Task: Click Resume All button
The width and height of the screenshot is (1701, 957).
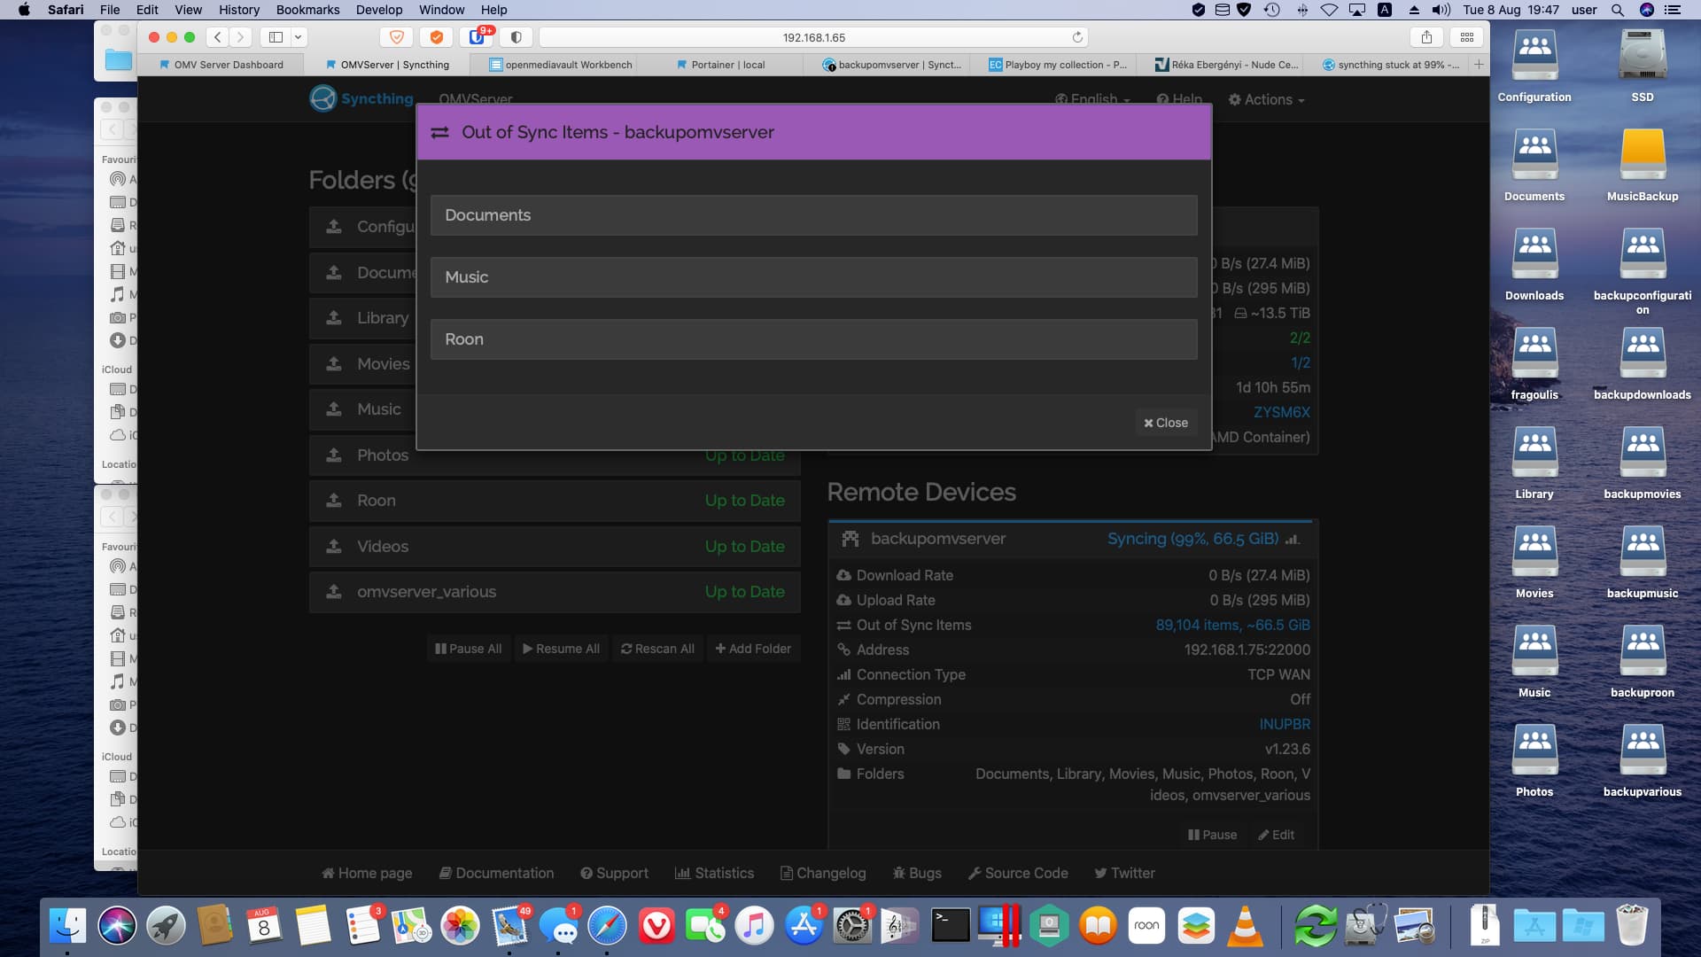Action: [561, 649]
